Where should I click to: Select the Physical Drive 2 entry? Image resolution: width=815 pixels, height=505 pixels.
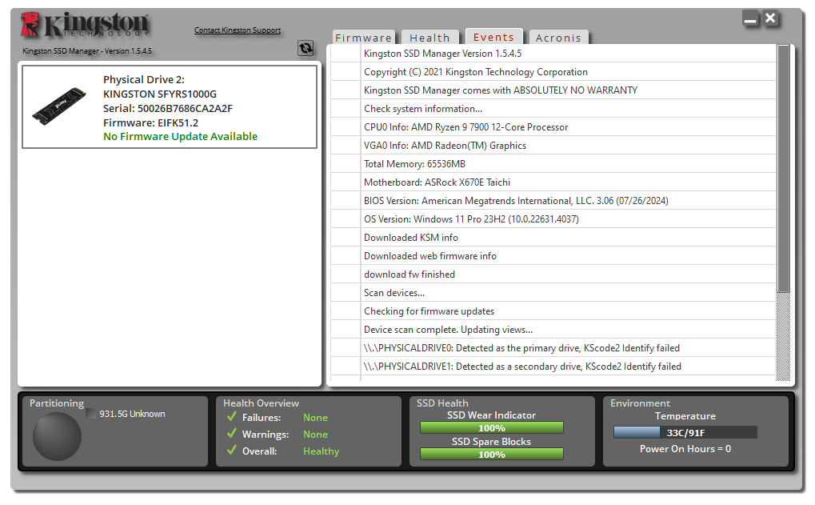(170, 106)
